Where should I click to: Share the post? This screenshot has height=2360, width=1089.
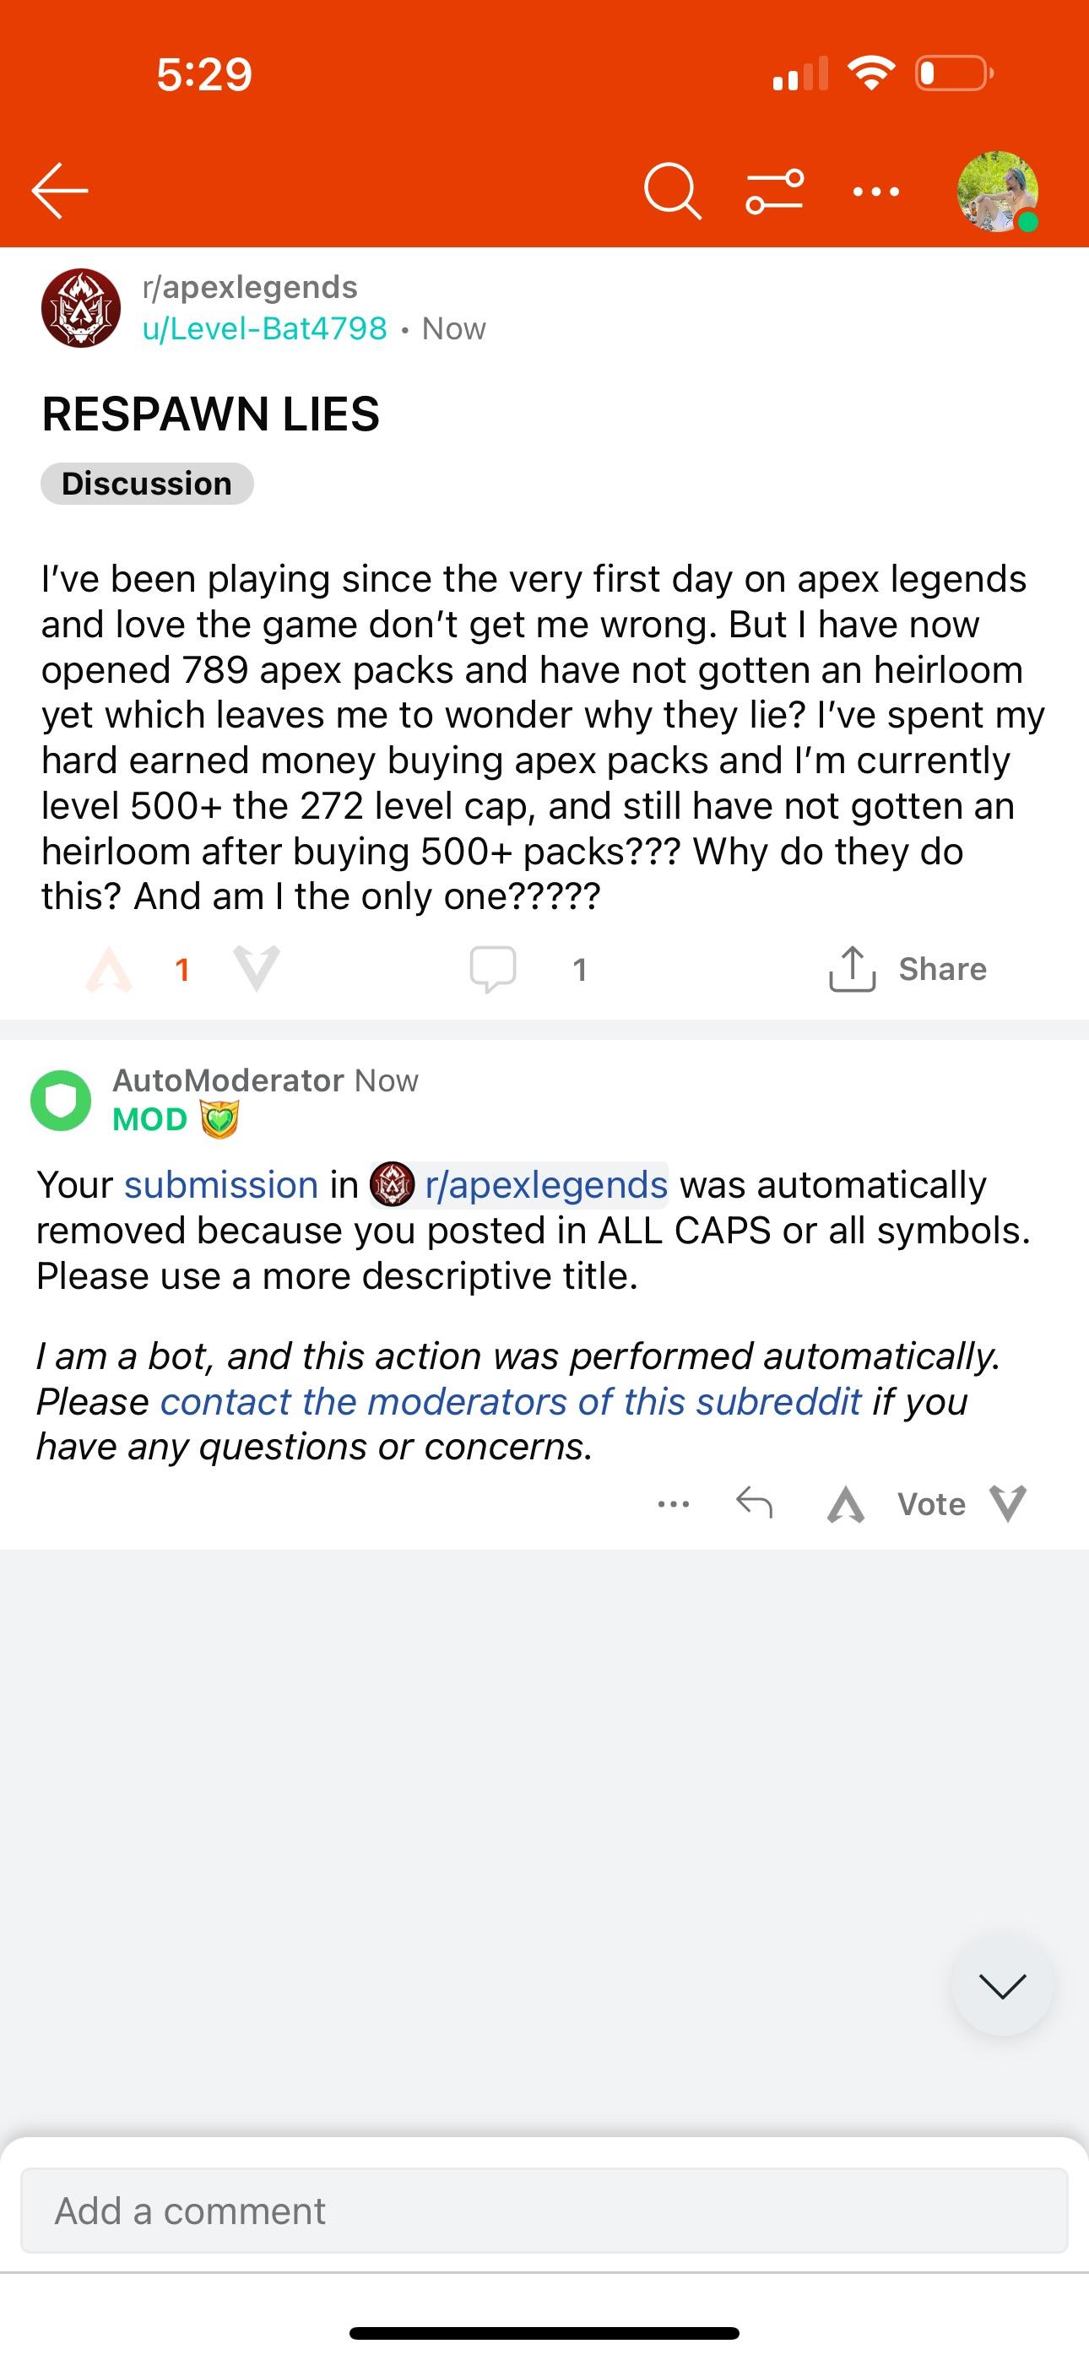(x=907, y=969)
